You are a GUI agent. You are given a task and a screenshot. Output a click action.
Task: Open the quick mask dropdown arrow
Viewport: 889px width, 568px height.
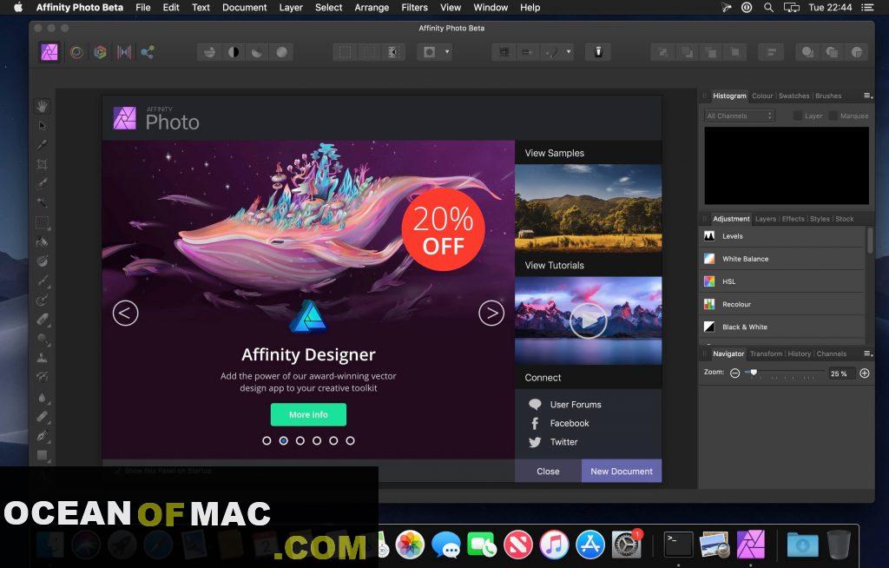[447, 52]
